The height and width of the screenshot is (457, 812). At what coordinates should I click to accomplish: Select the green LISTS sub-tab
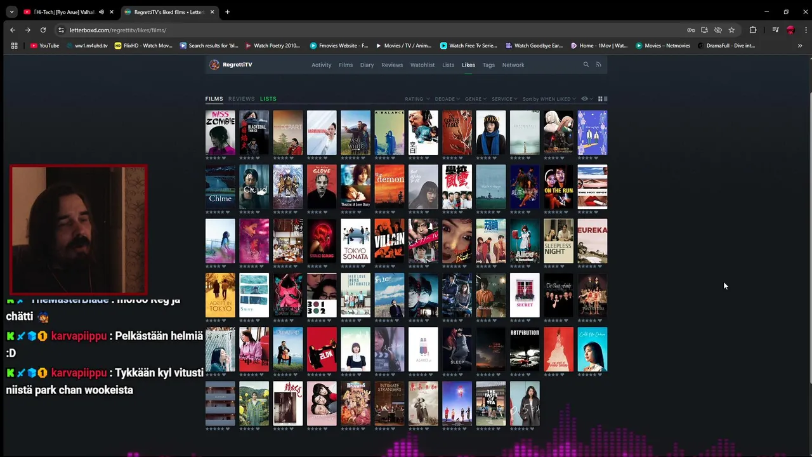click(x=268, y=99)
